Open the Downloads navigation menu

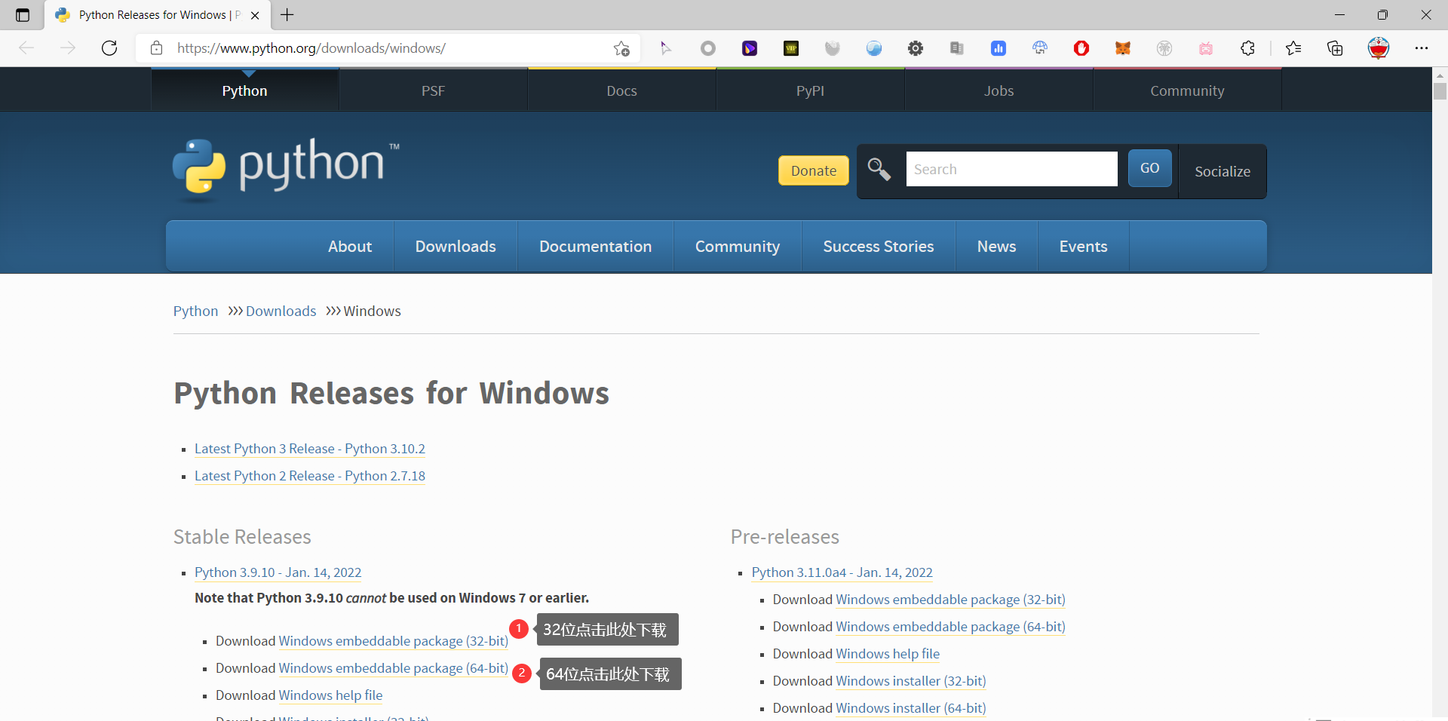(x=456, y=247)
